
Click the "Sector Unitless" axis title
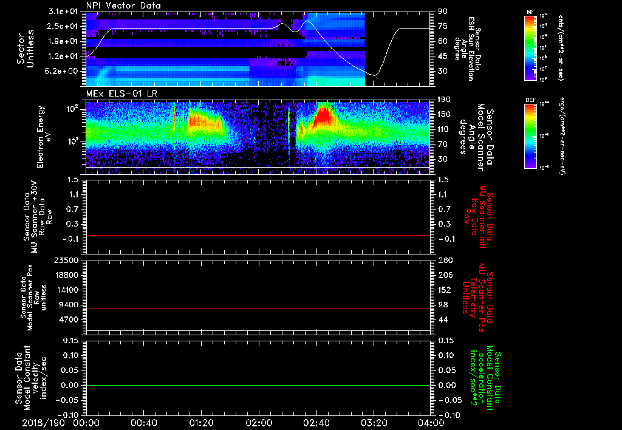point(26,49)
